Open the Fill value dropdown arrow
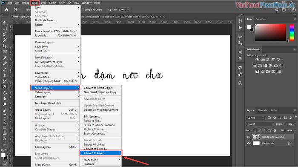Image resolution: width=298 pixels, height=167 pixels. (x=295, y=130)
